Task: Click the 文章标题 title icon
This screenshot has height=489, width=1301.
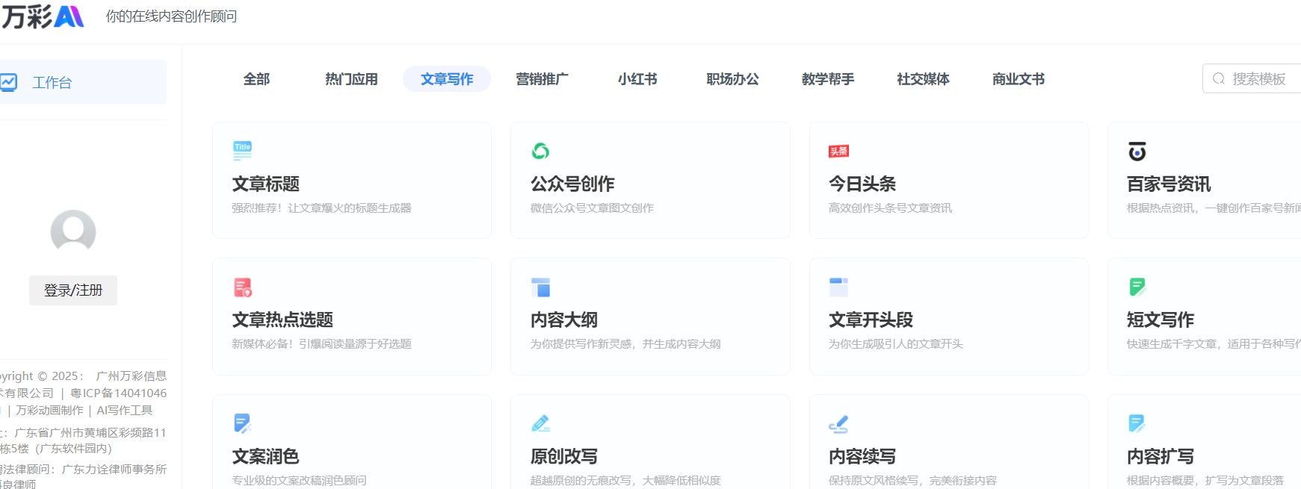Action: [x=242, y=150]
